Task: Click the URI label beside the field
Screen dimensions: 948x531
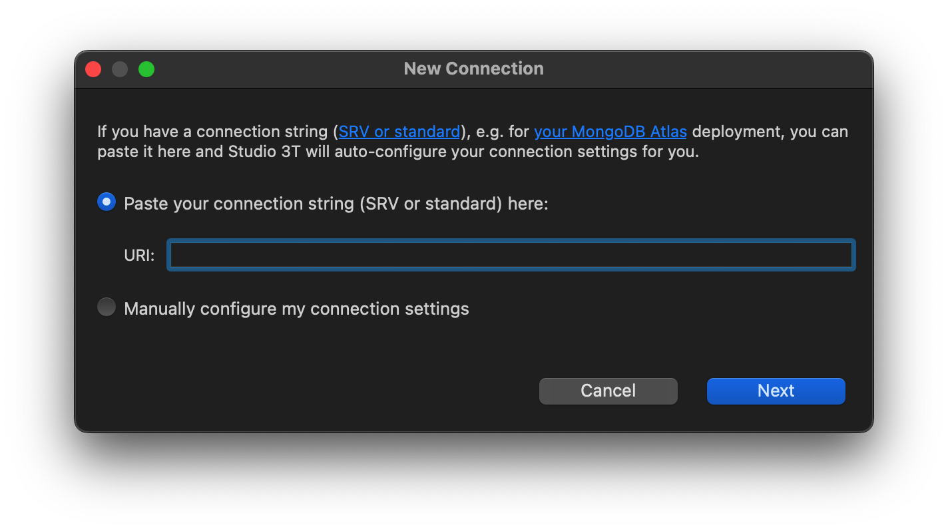Action: point(139,255)
